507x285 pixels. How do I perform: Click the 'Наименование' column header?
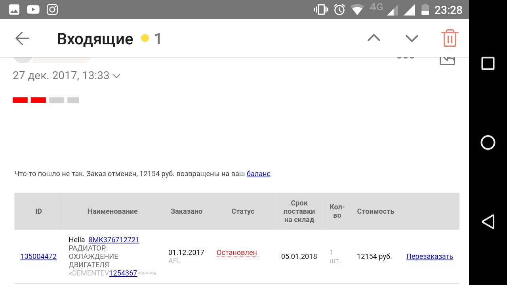click(112, 211)
